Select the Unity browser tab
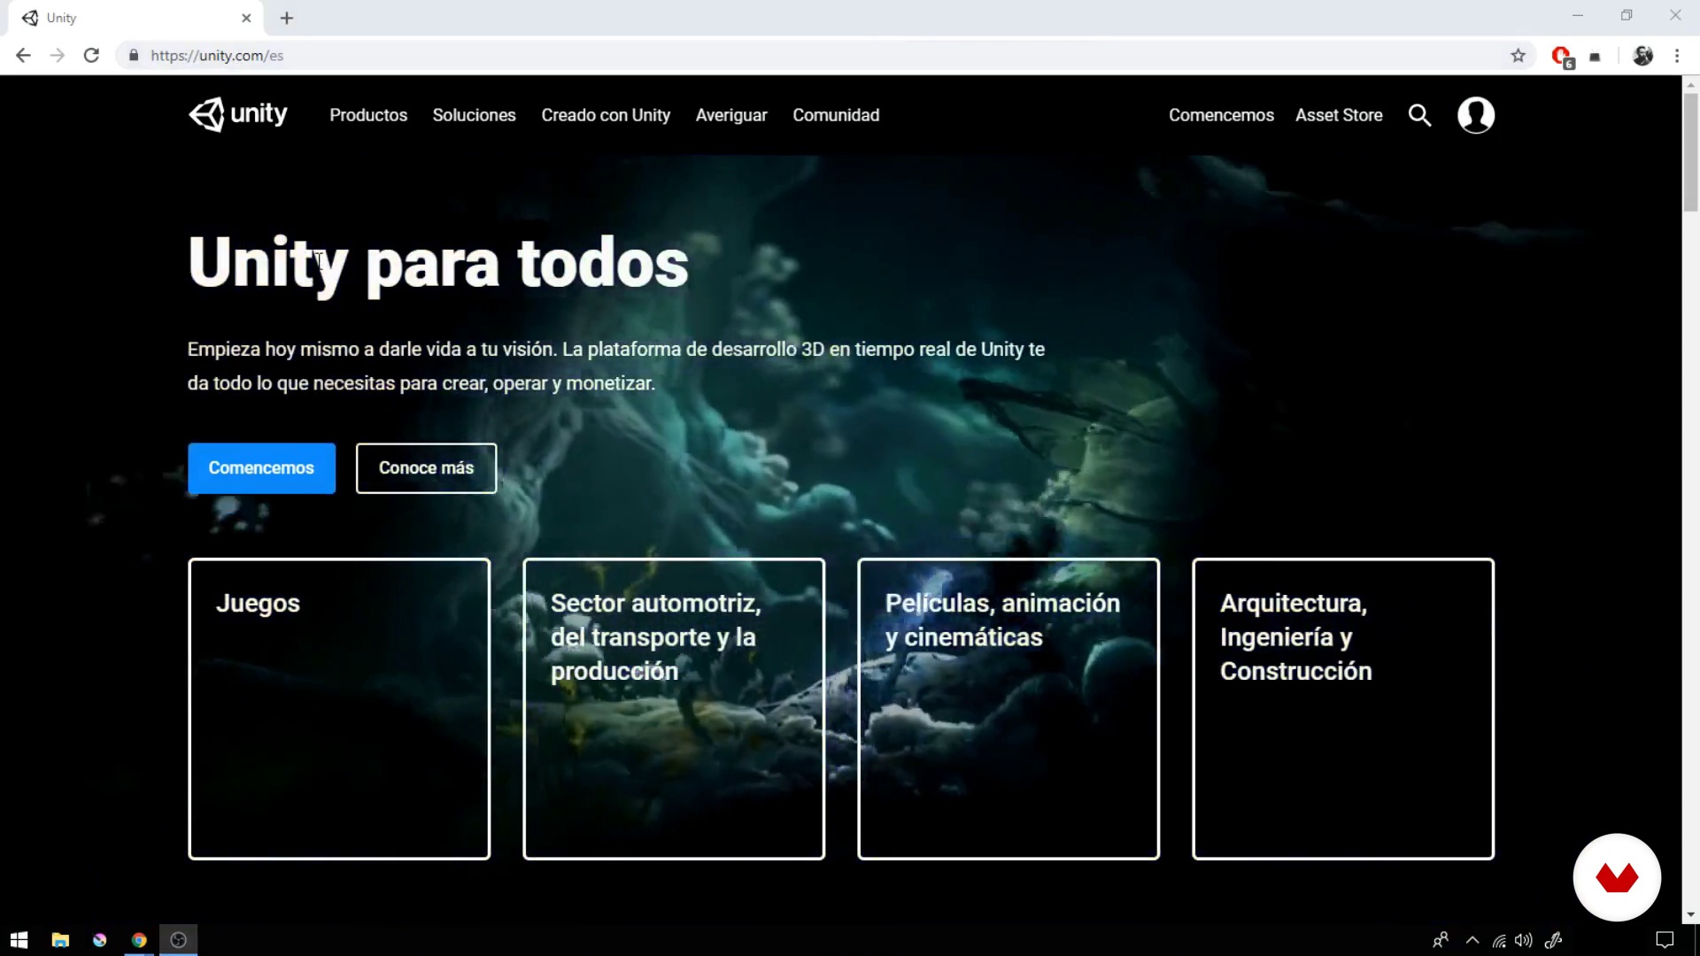The image size is (1700, 956). [x=137, y=18]
